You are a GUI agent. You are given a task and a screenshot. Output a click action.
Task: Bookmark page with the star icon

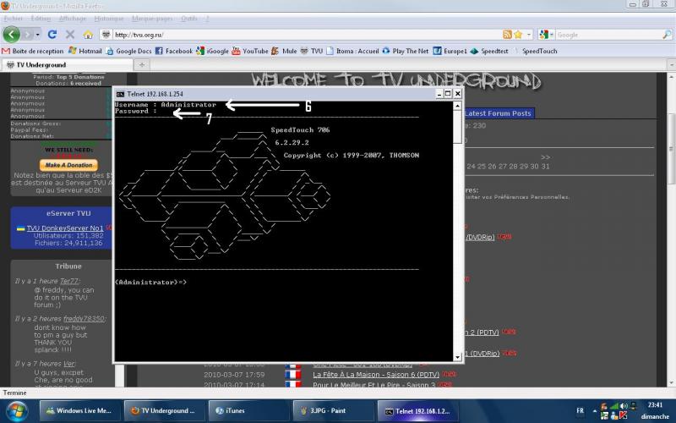click(x=518, y=35)
